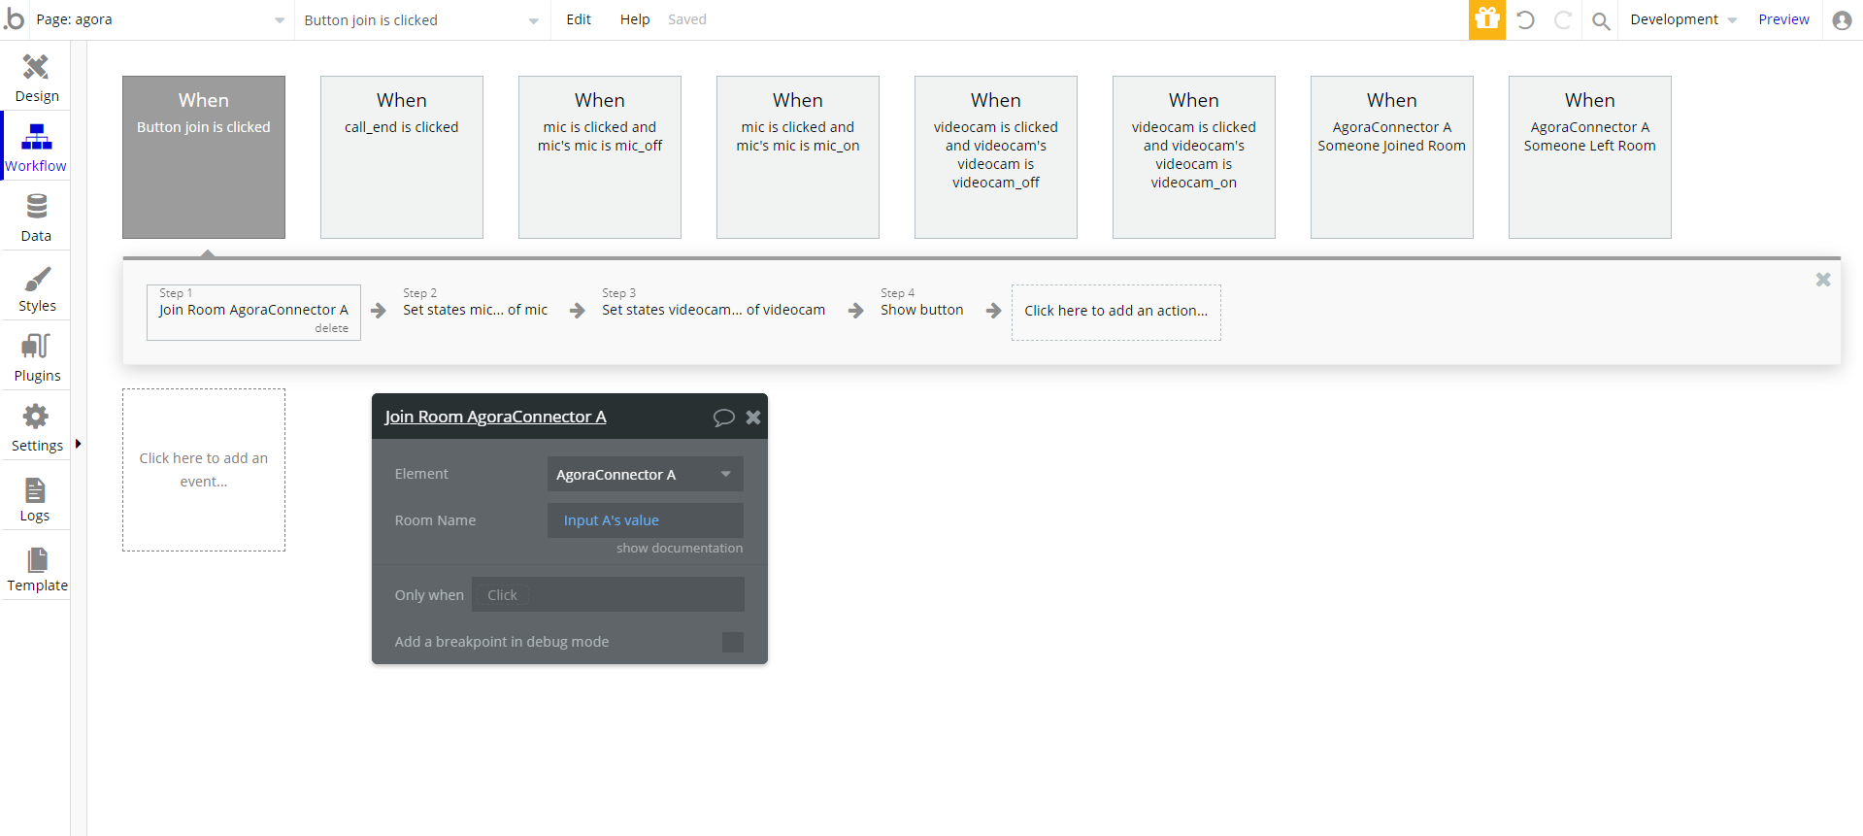Select event mic is mic_on

click(798, 157)
